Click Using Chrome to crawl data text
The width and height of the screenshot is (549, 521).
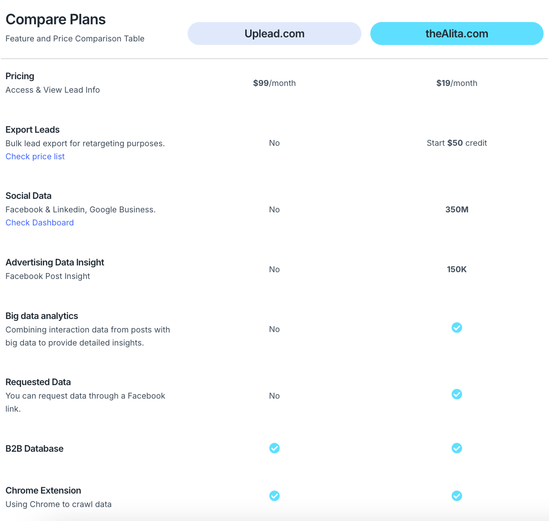pos(58,504)
